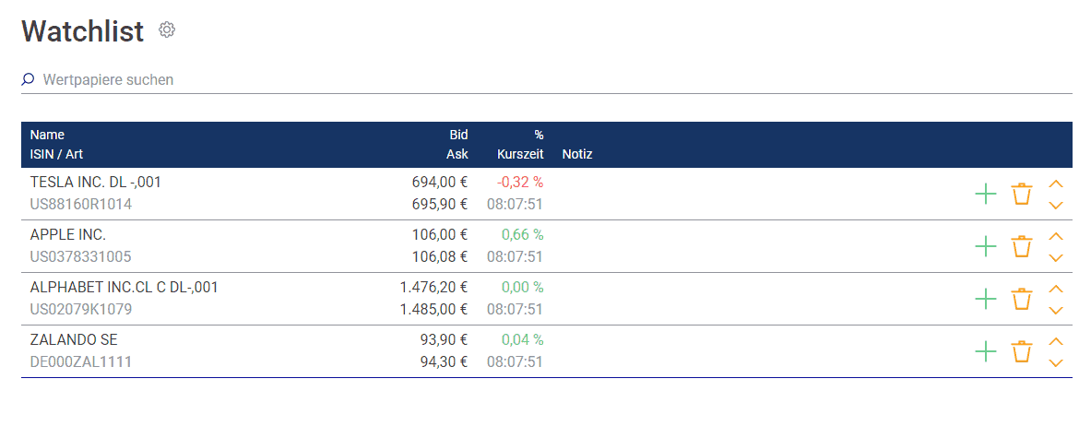The image size is (1091, 438).
Task: Remove APPLE INC. via its trash icon
Action: [x=1022, y=246]
